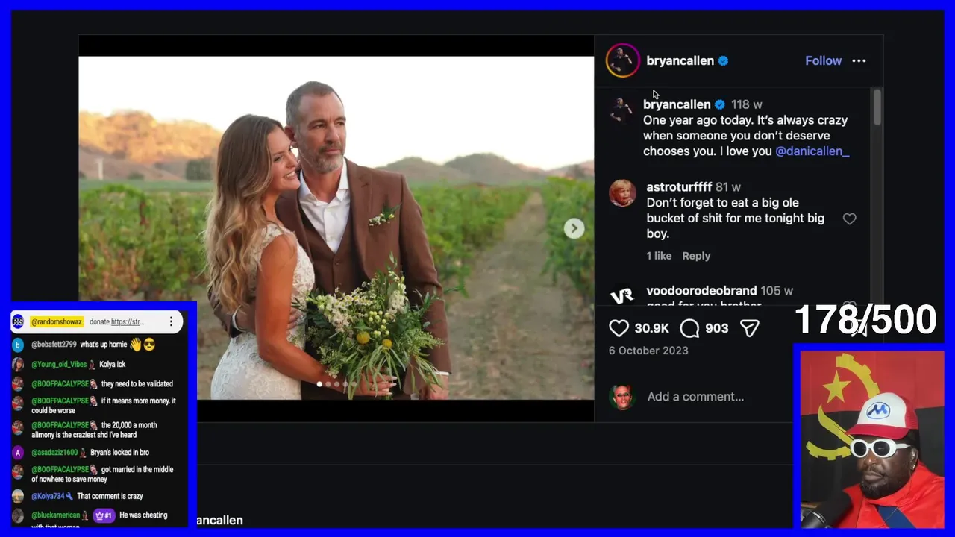The image size is (955, 537).
Task: Open the donate link in chat header
Action: tap(127, 322)
